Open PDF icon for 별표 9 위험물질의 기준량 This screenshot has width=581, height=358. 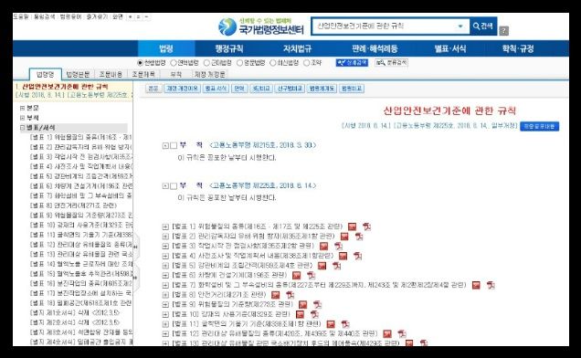[318, 305]
